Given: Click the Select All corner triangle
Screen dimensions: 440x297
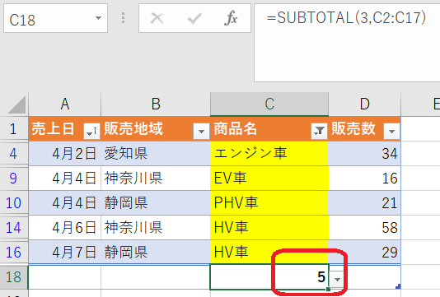Looking at the screenshot, I should (x=16, y=104).
